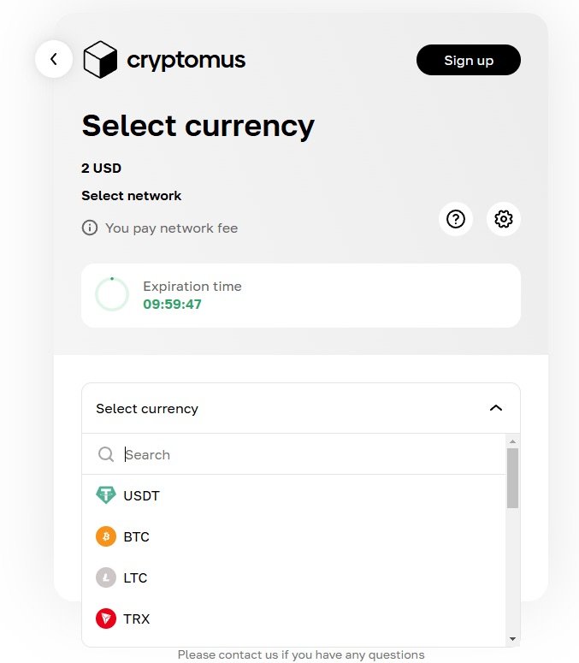Collapse the Select currency dropdown chevron
Screen dimensions: 579x663
click(496, 408)
